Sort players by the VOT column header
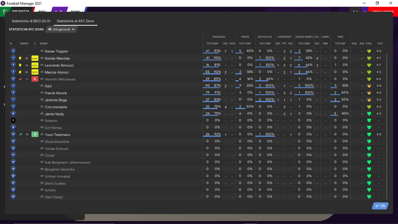Image resolution: width=398 pixels, height=224 pixels. pyautogui.click(x=380, y=43)
